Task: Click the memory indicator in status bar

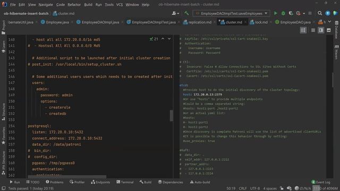Action: [325, 188]
